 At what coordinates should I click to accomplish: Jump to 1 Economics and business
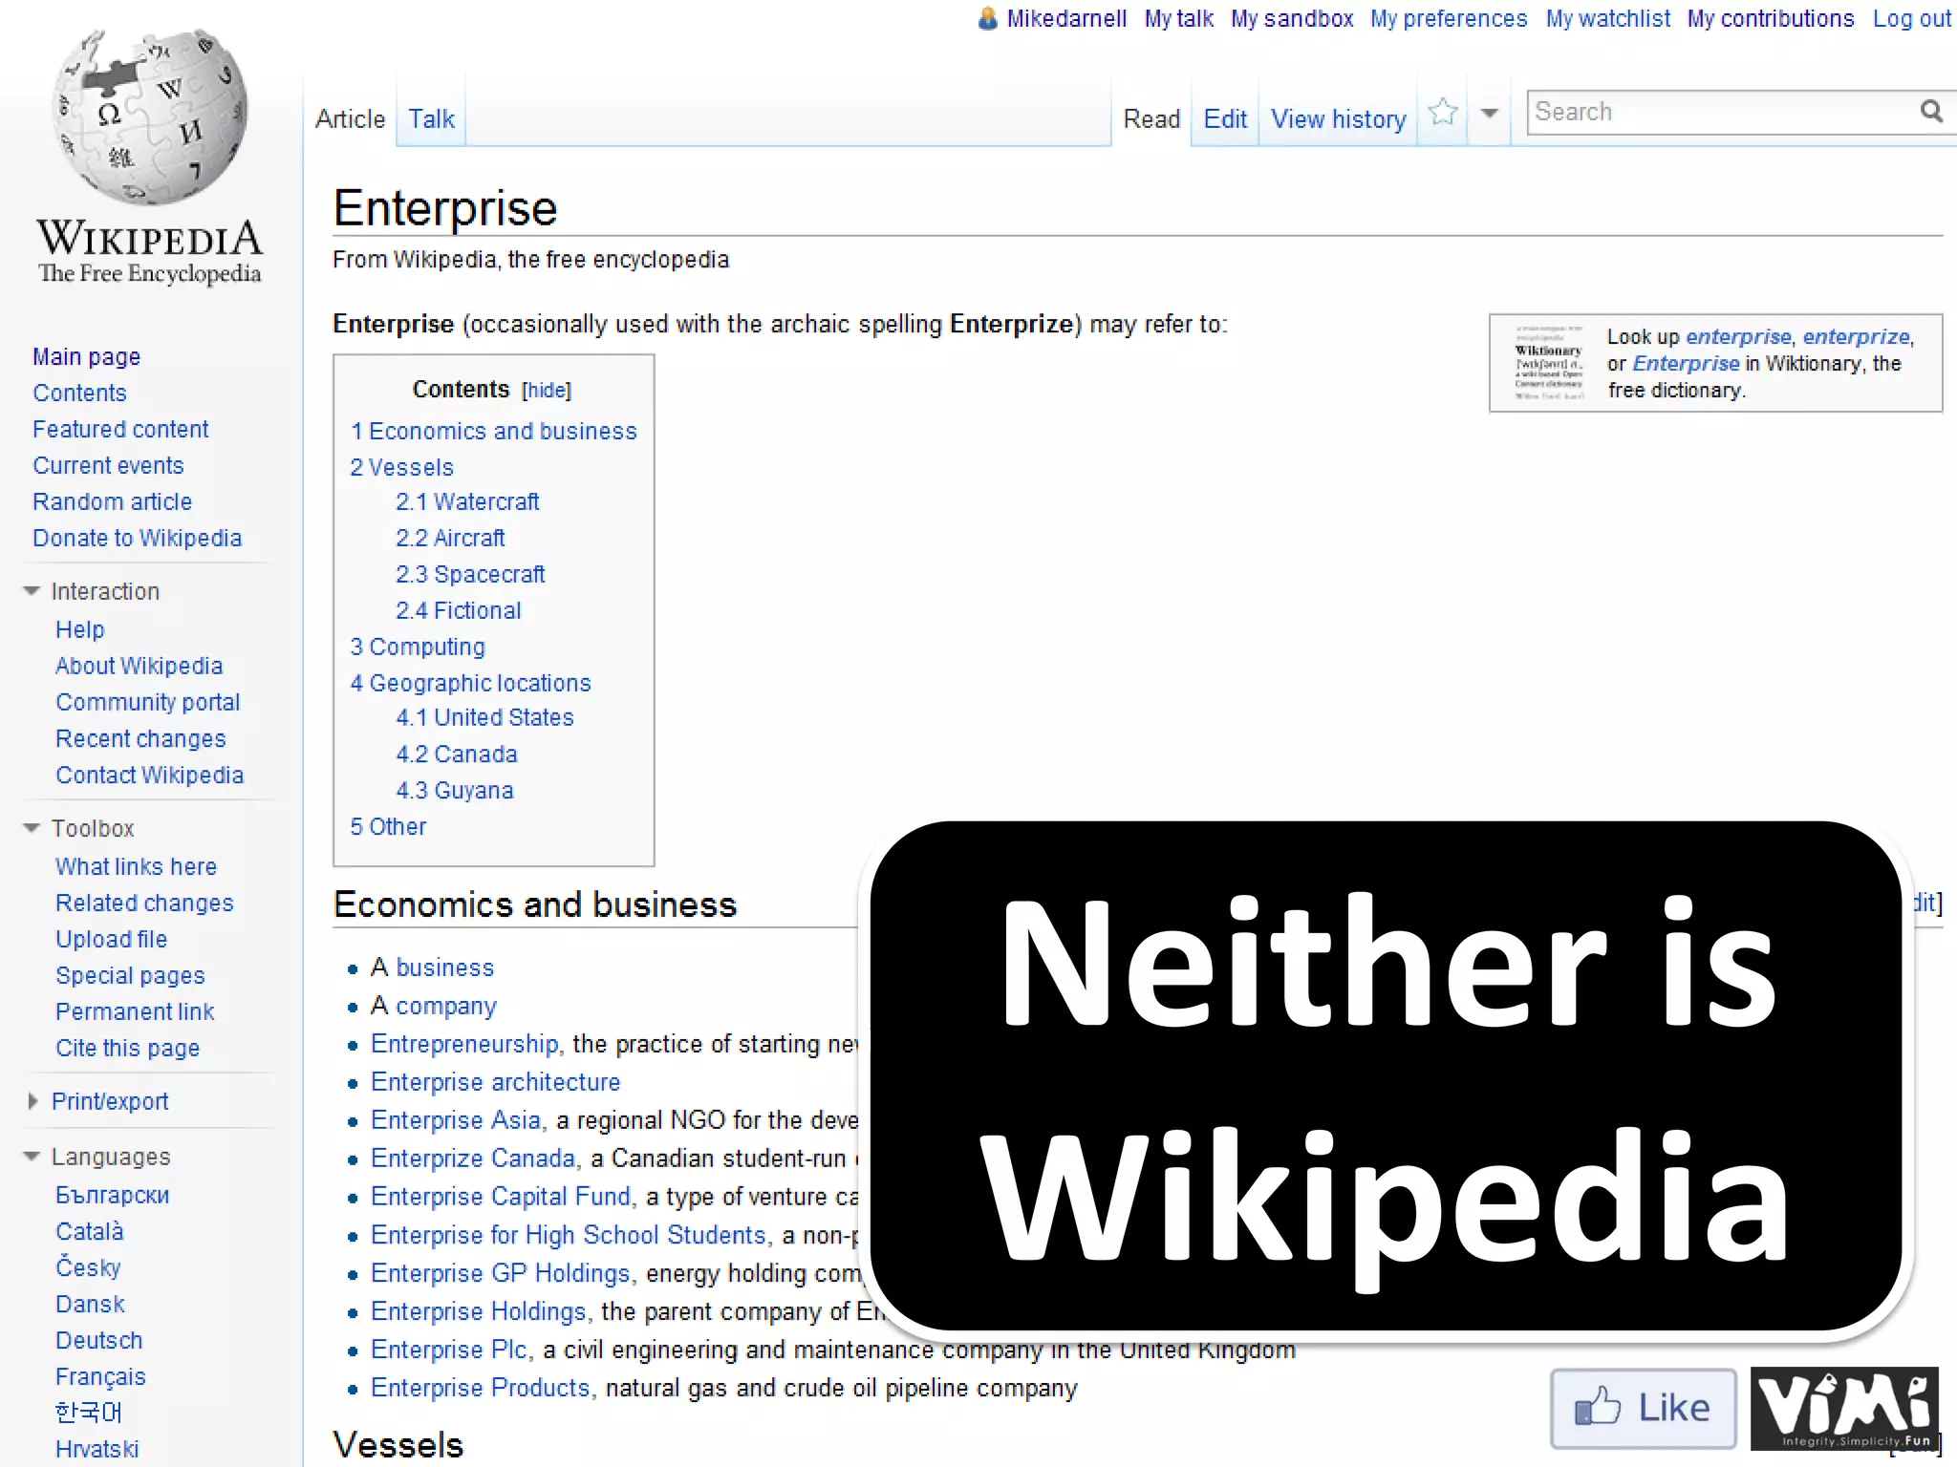click(x=493, y=431)
